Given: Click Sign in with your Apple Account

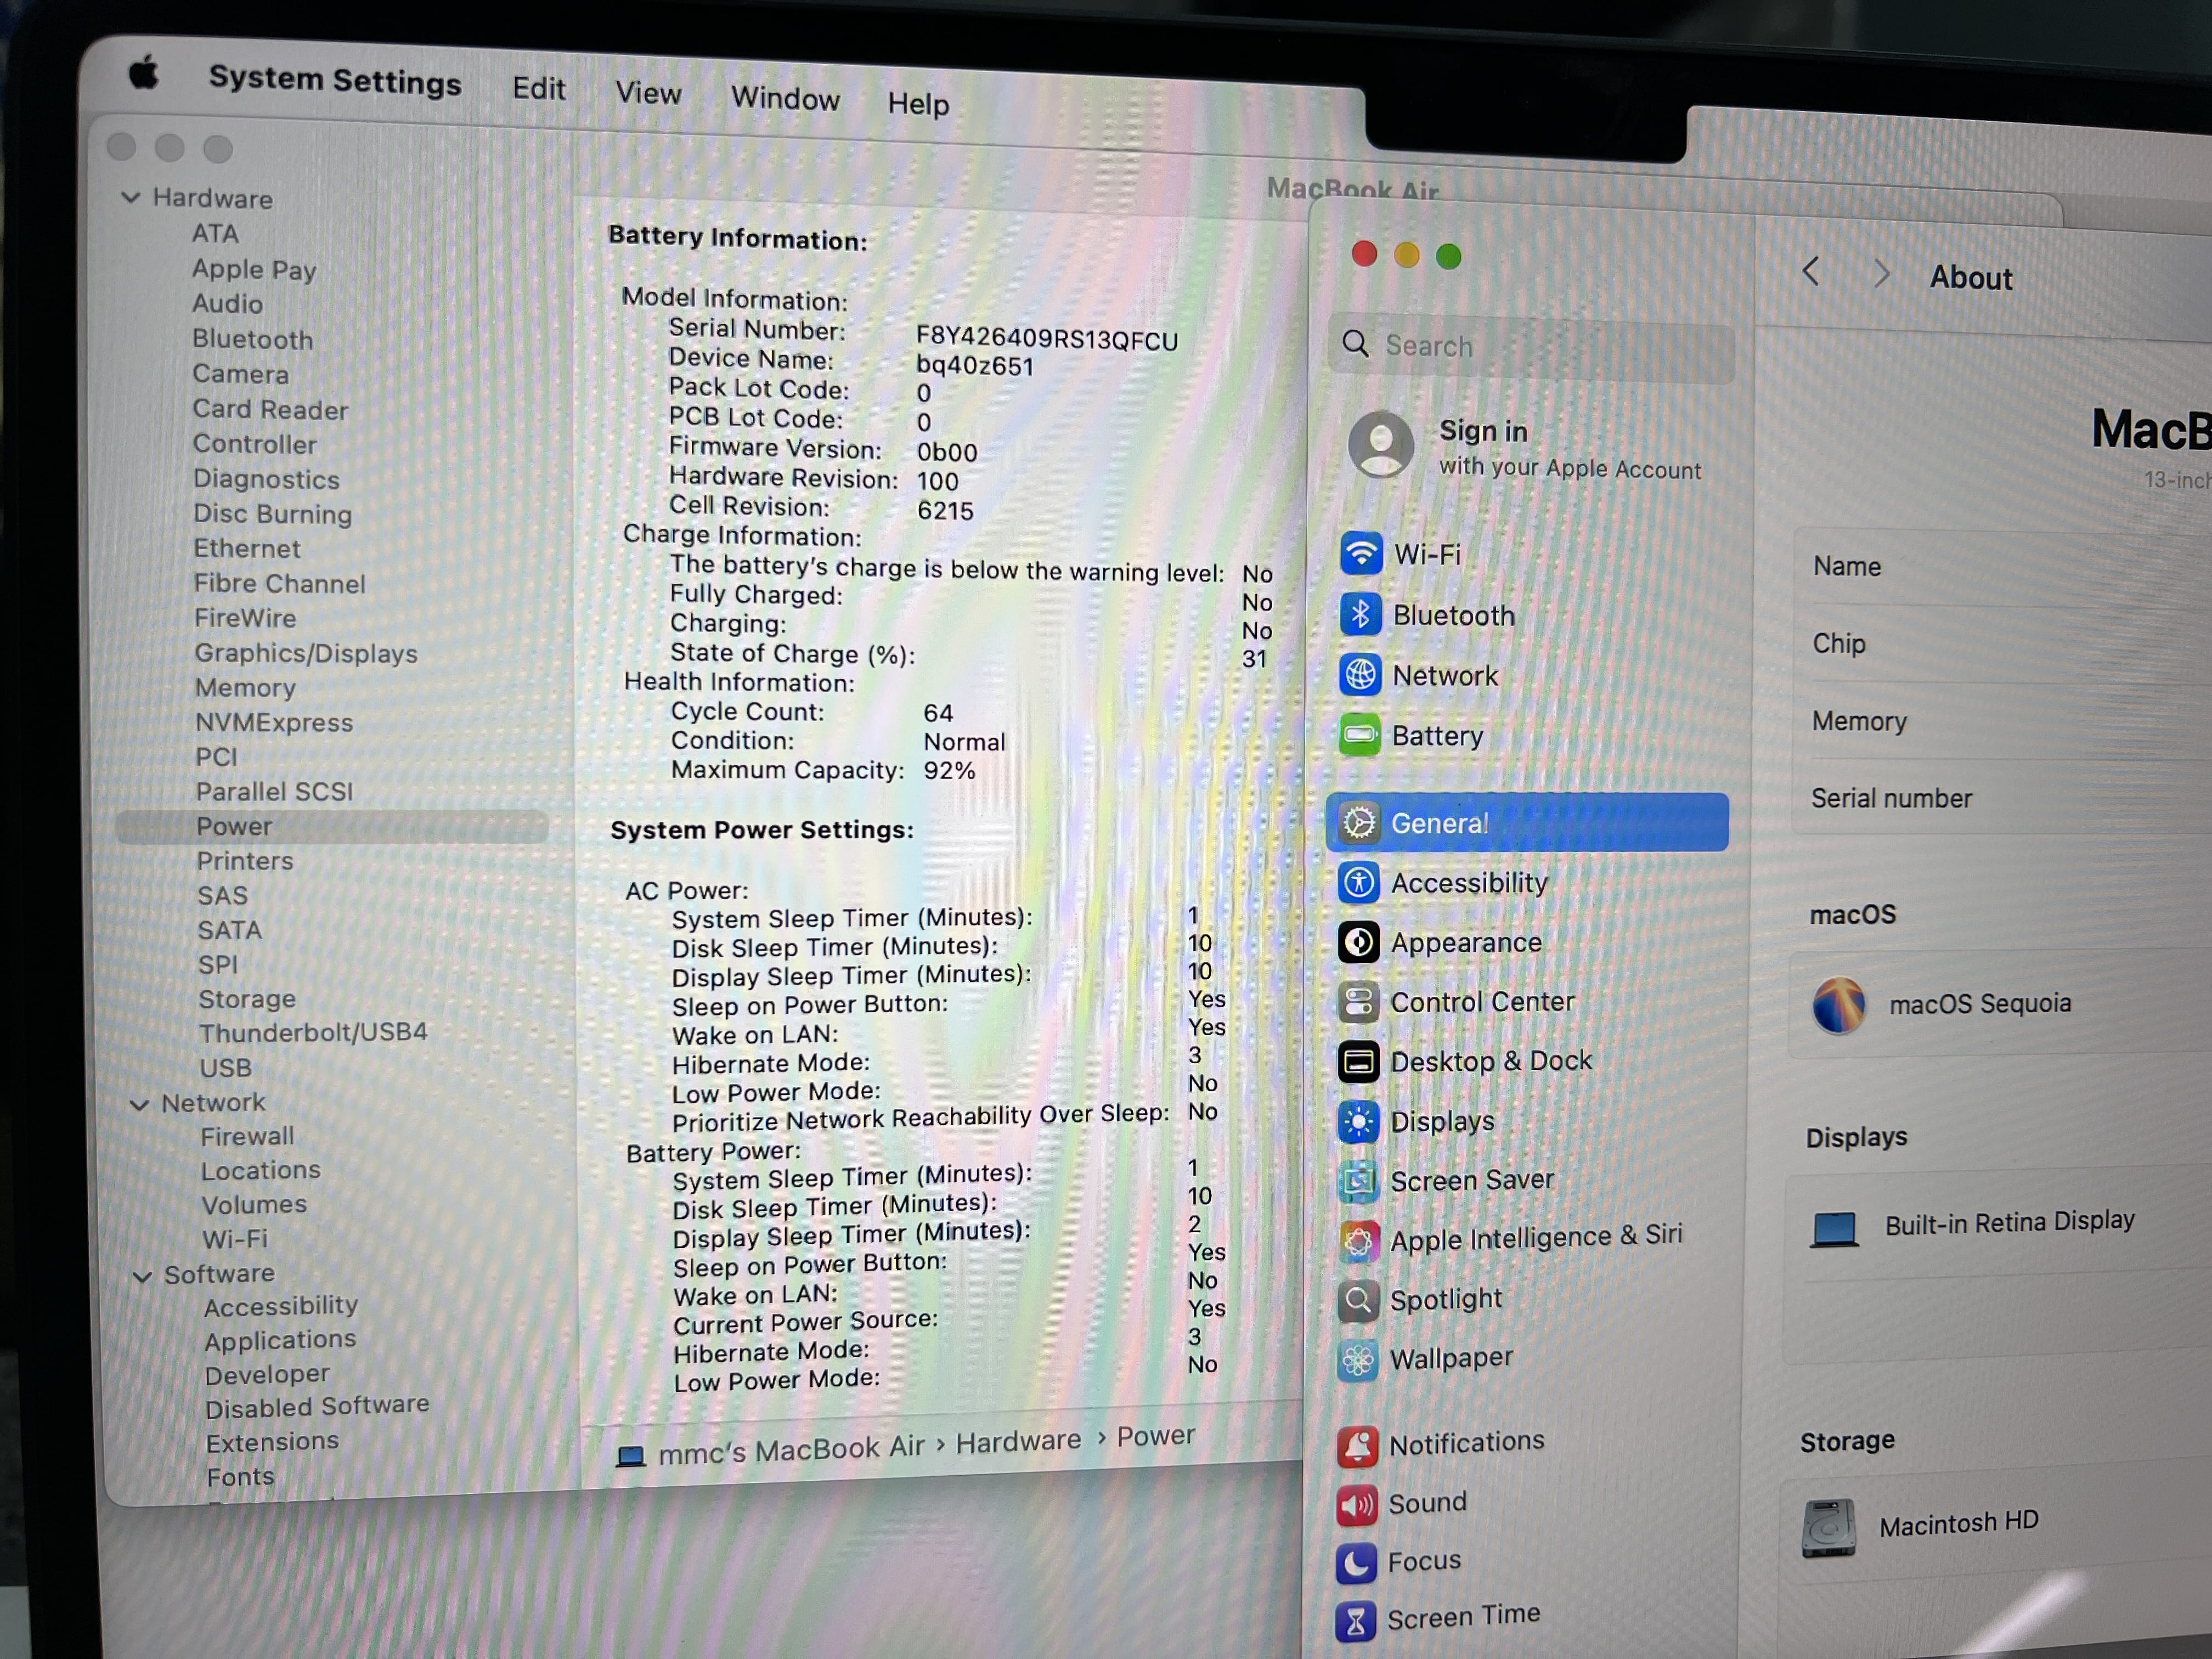Looking at the screenshot, I should pos(1569,448).
